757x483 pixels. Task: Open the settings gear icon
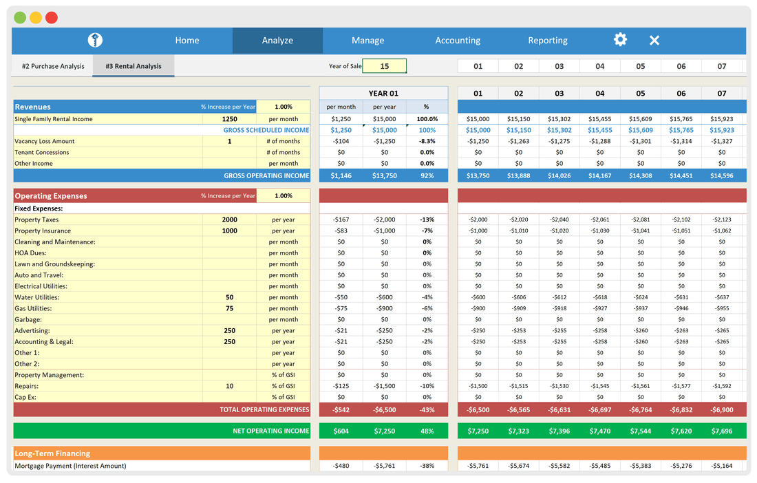pos(619,40)
